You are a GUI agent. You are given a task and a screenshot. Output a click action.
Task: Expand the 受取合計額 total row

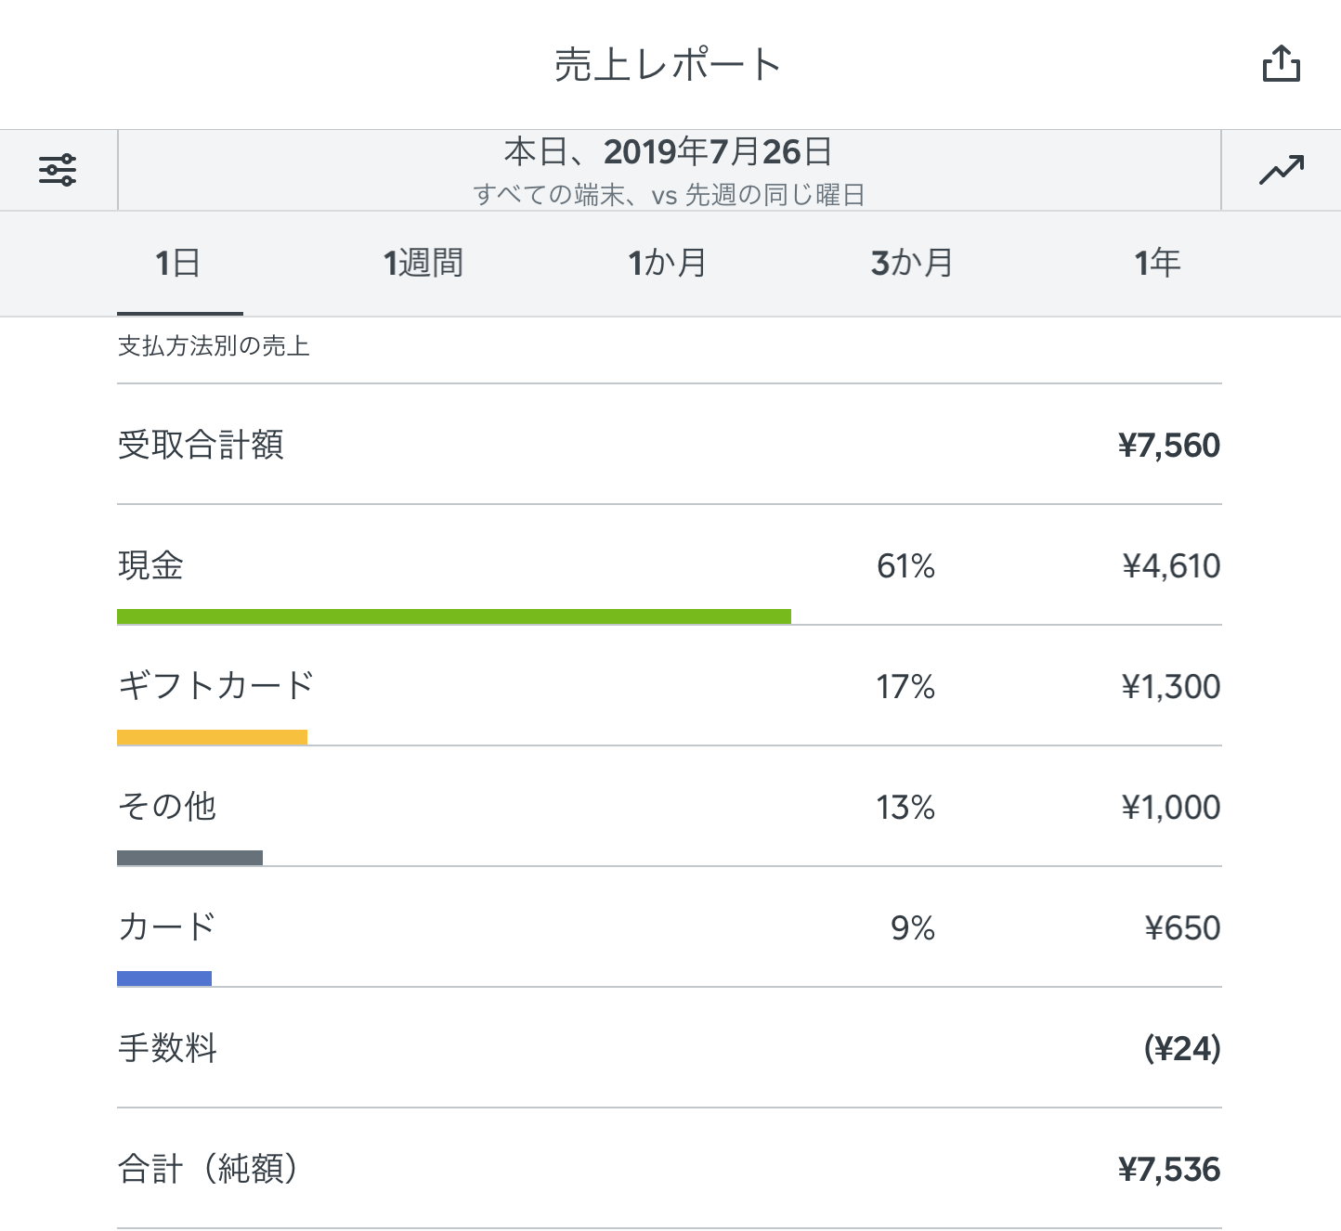(670, 445)
